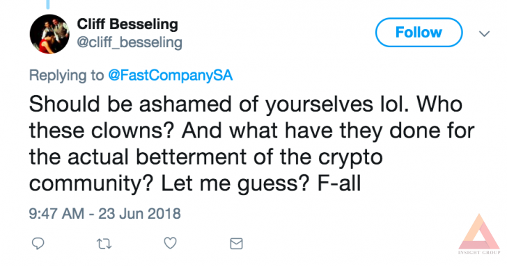Follow Cliff Besseling
Image resolution: width=507 pixels, height=266 pixels.
click(x=419, y=33)
